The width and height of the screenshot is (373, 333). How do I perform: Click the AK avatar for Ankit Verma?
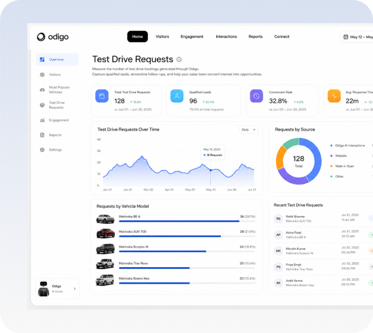pos(279,283)
